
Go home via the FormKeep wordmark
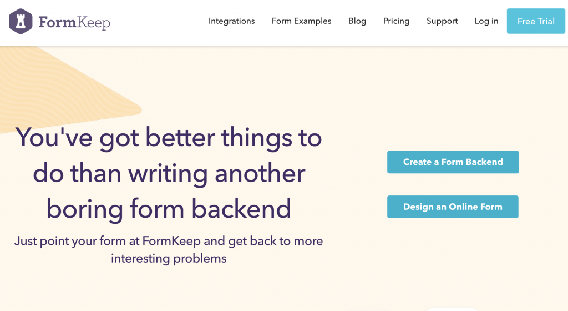click(x=75, y=22)
